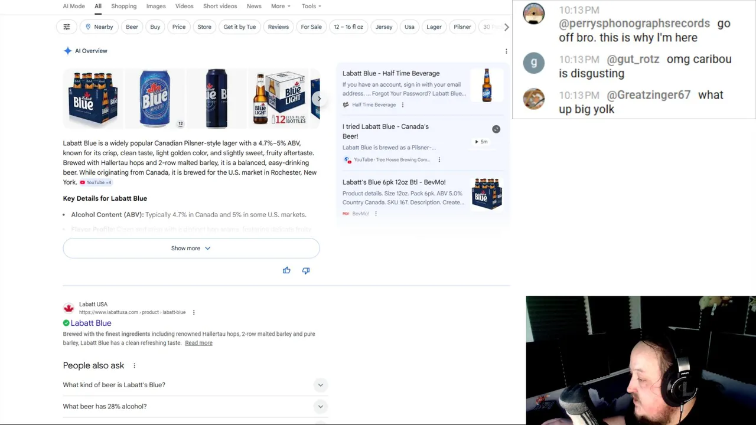
Task: Give a thumbs up to the AI Overview
Action: [x=286, y=270]
